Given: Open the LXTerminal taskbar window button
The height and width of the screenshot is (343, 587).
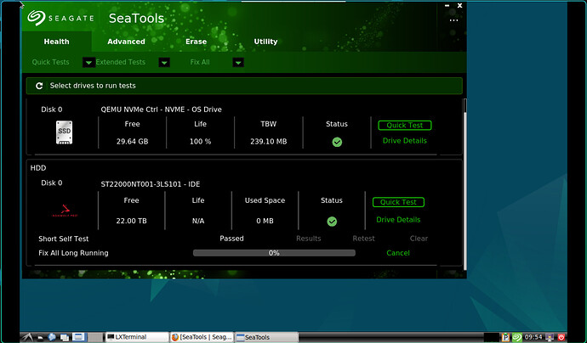Looking at the screenshot, I should 137,337.
